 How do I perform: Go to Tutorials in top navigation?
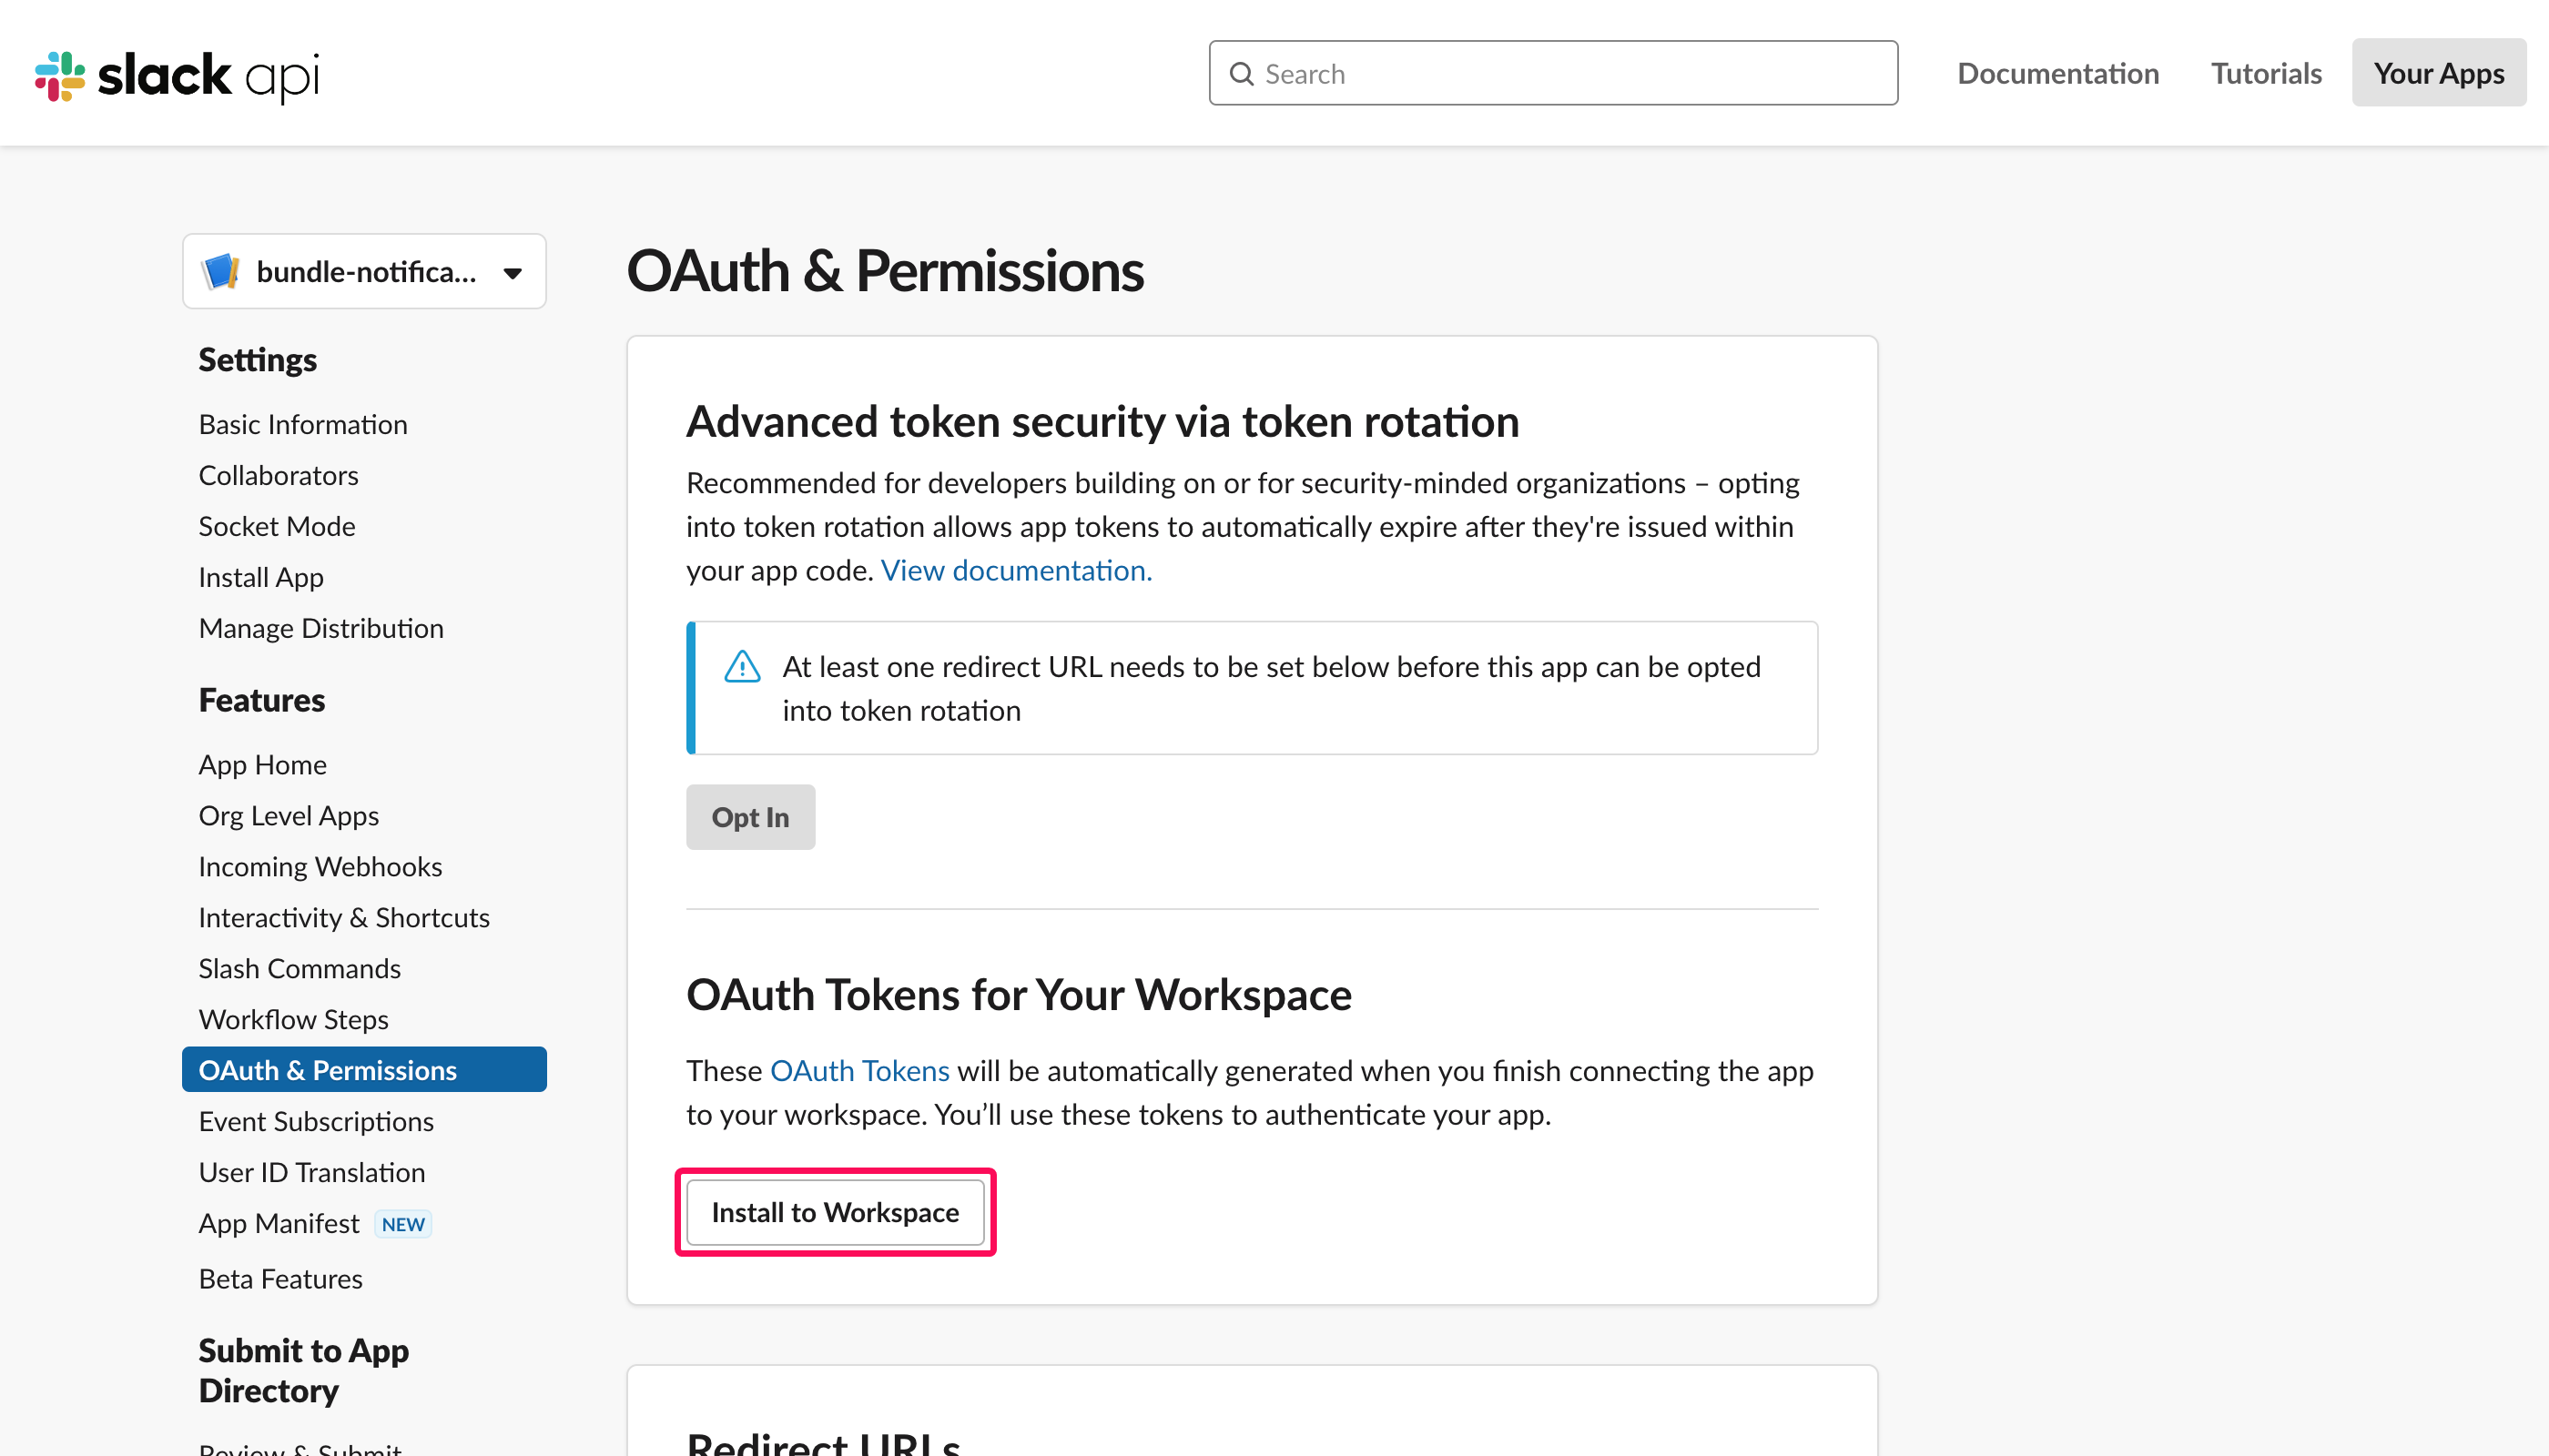pos(2266,73)
